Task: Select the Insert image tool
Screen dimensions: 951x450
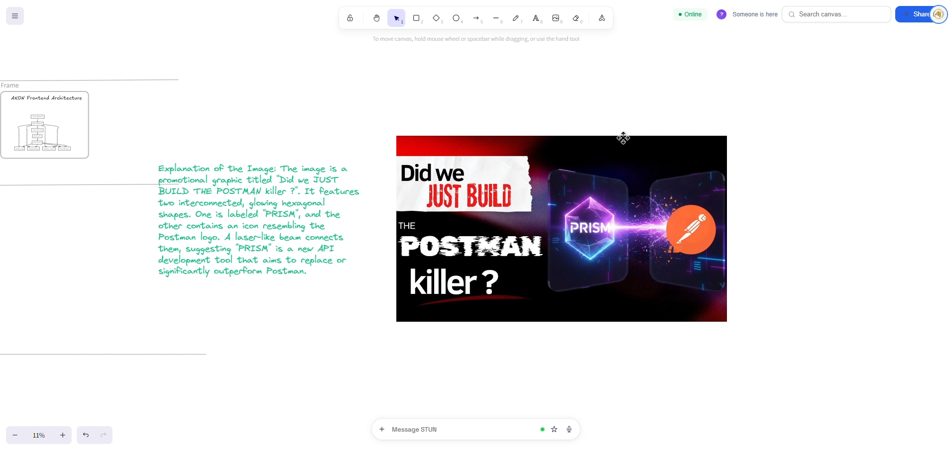Action: [x=556, y=18]
